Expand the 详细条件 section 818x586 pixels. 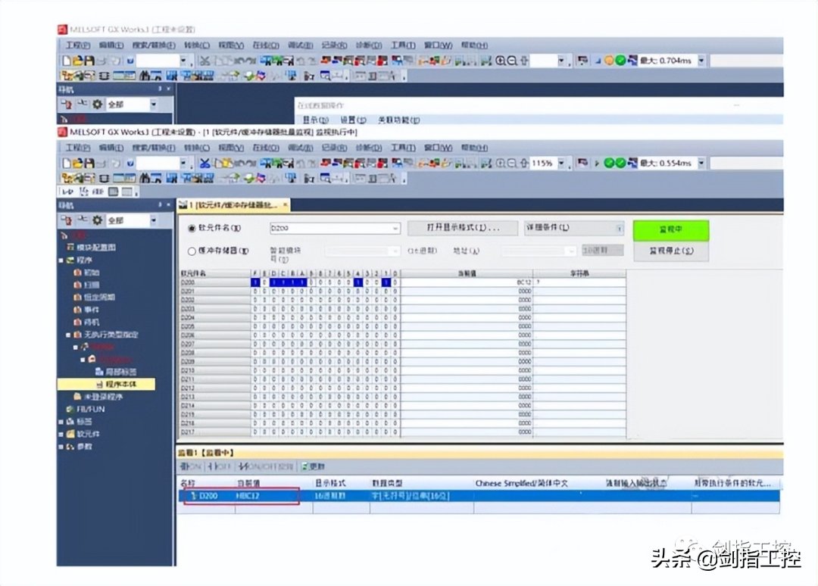[620, 229]
